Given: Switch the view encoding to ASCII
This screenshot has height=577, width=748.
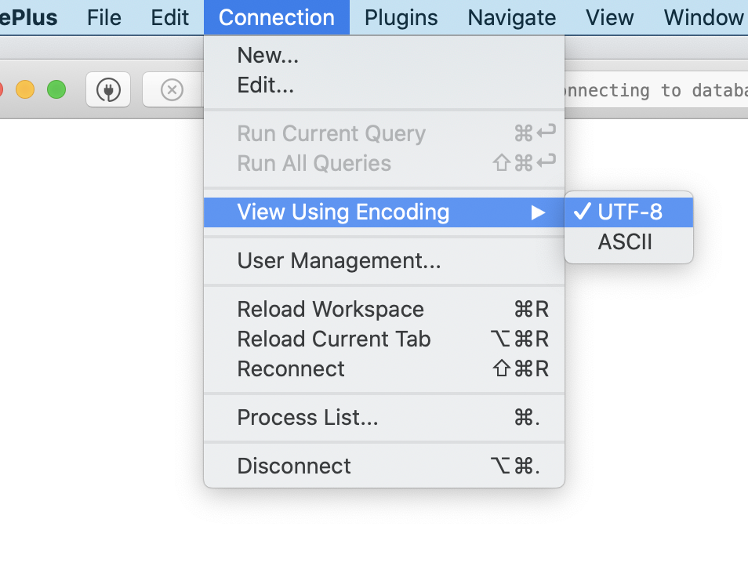Looking at the screenshot, I should click(x=625, y=242).
